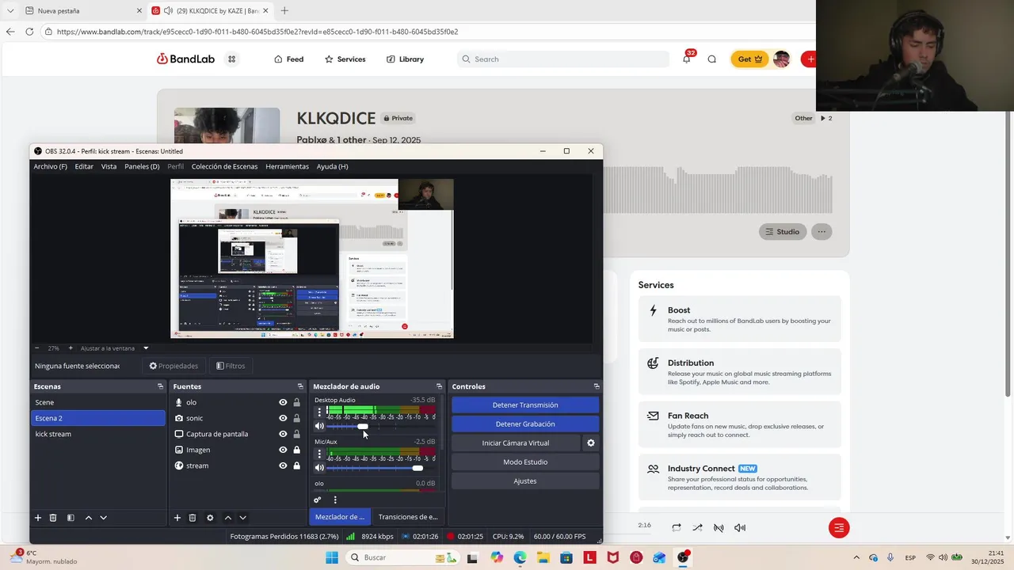Open Archivo menu in OBS

click(x=50, y=166)
